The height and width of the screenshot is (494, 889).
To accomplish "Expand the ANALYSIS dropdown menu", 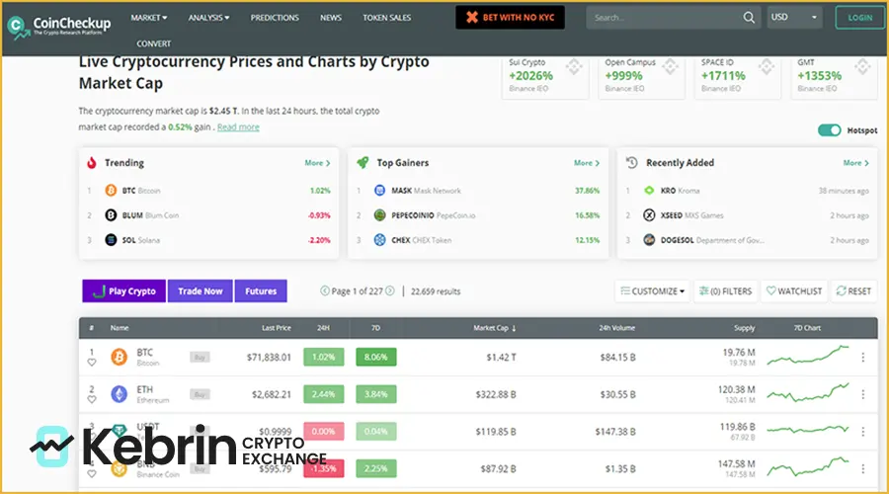I will click(208, 18).
